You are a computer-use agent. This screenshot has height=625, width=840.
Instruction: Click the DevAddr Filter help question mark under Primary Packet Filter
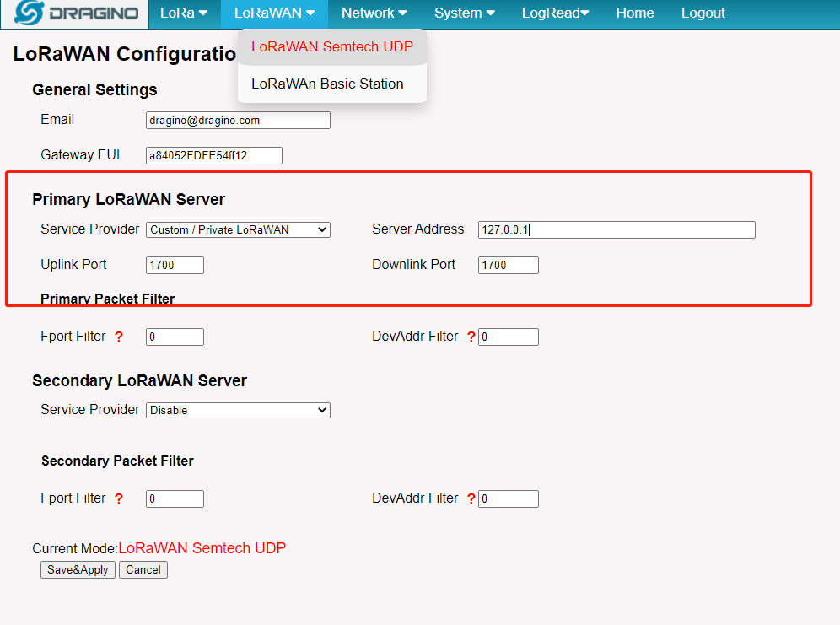(x=471, y=337)
